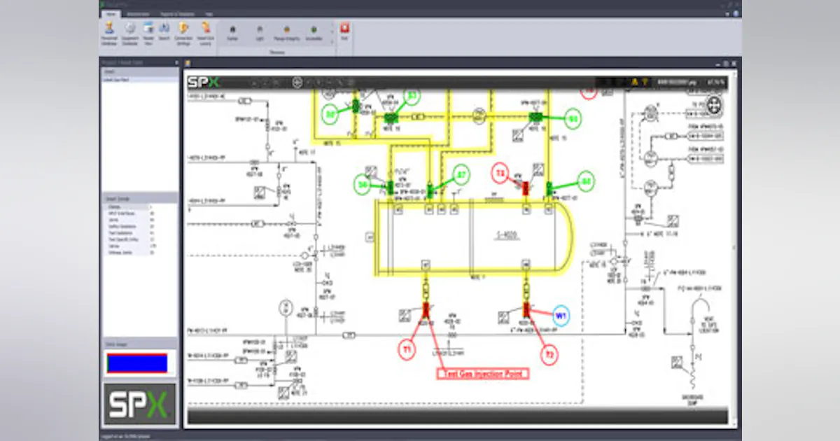
Task: Select the theme left of Light
Action: tap(232, 32)
